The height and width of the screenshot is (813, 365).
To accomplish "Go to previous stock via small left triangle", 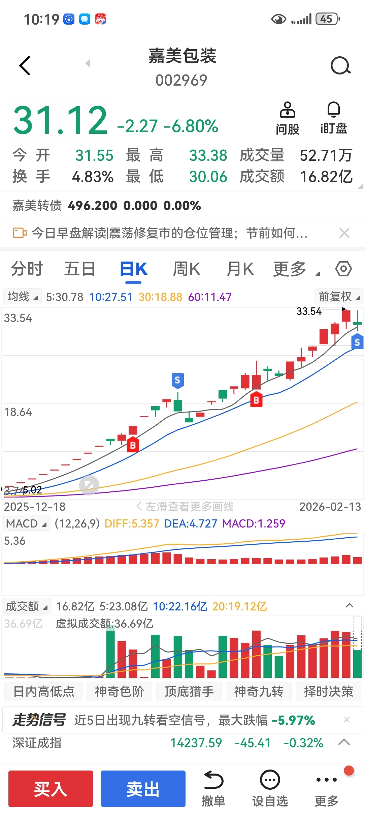I will coord(88,63).
